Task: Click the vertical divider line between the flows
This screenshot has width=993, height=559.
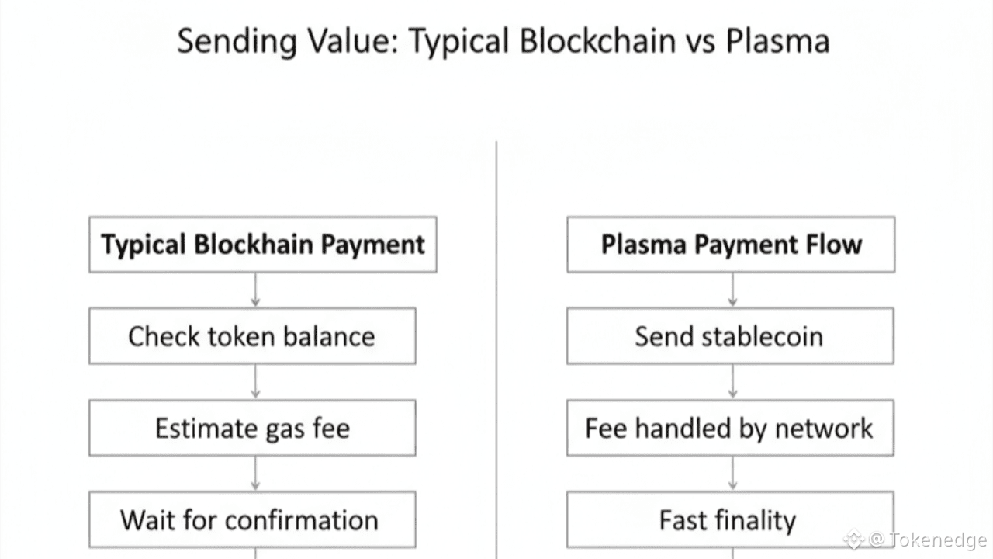Action: (x=496, y=349)
